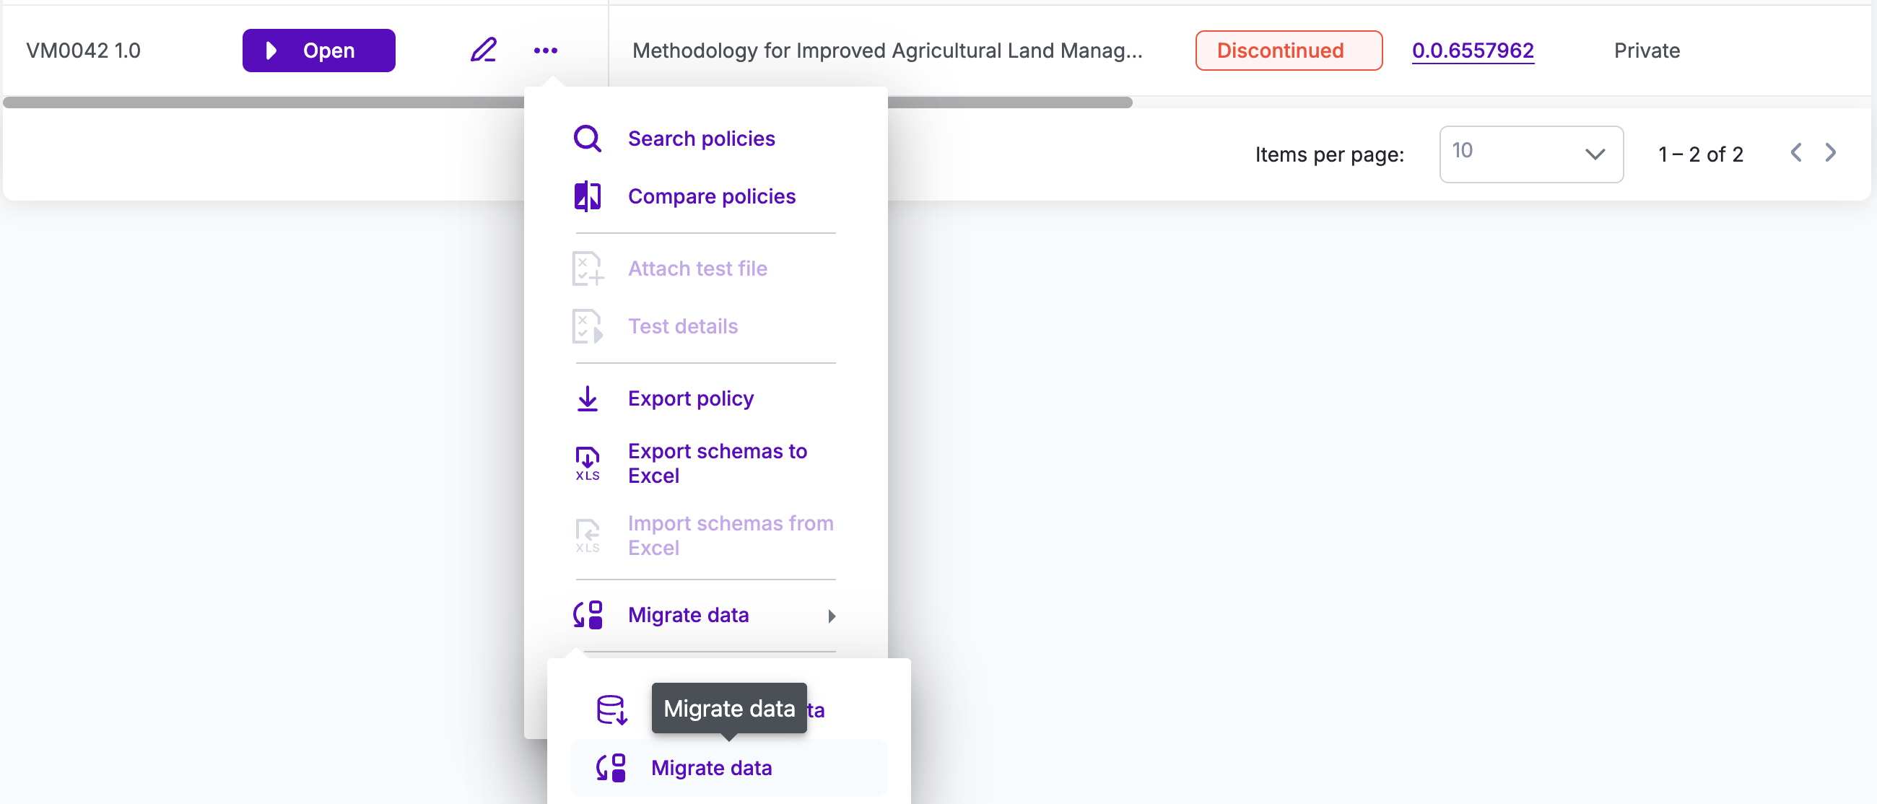Click the database export icon in submenu
The image size is (1877, 804).
(611, 709)
